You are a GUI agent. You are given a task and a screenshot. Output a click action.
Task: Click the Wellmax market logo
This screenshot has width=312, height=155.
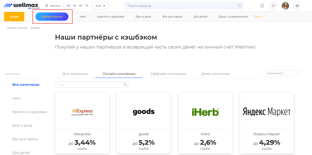(21, 5)
